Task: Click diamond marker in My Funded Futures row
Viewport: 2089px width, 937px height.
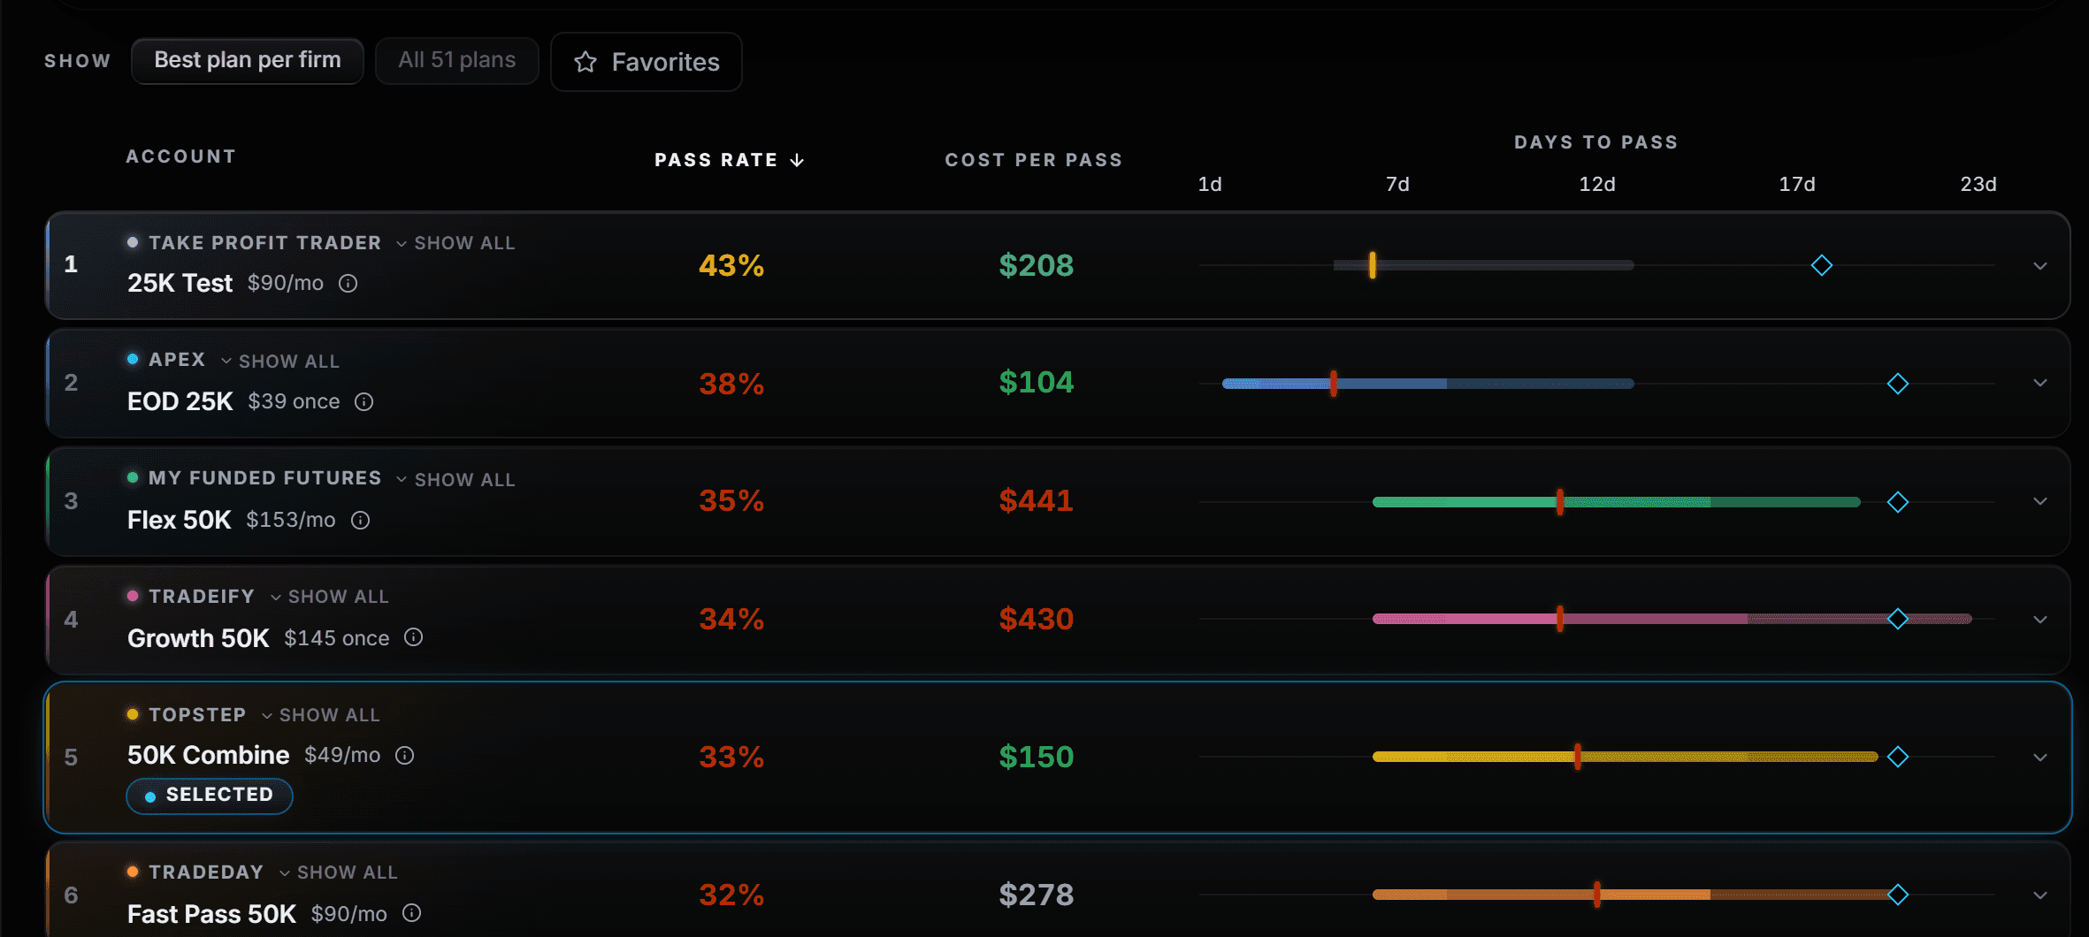Action: click(1898, 502)
